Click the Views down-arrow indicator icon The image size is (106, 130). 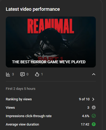click(94, 107)
